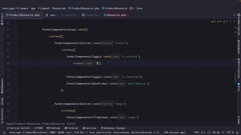Viewport: 241px width, 135px height.
Task: Open the Database Changes tool window
Action: pyautogui.click(x=113, y=128)
